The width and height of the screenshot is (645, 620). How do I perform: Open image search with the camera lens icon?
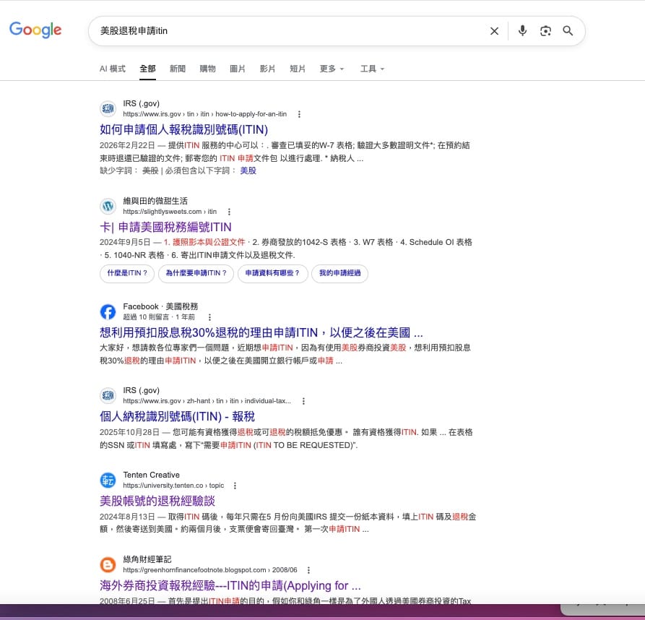(545, 31)
